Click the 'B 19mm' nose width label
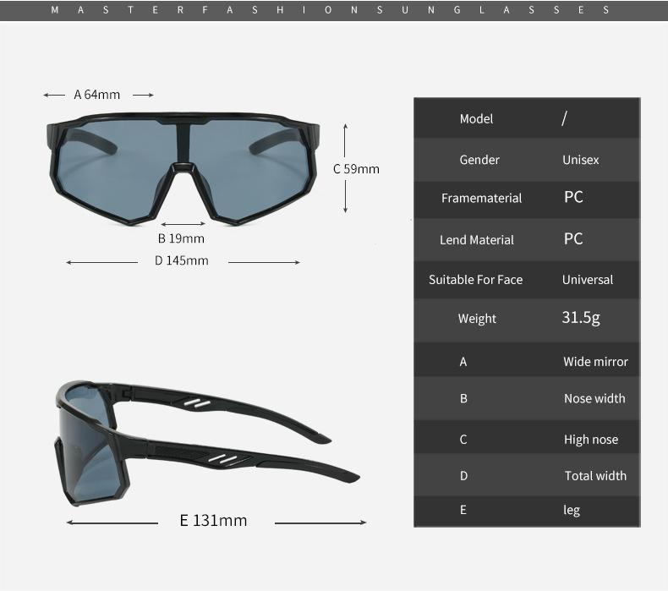The height and width of the screenshot is (591, 668). pyautogui.click(x=181, y=238)
